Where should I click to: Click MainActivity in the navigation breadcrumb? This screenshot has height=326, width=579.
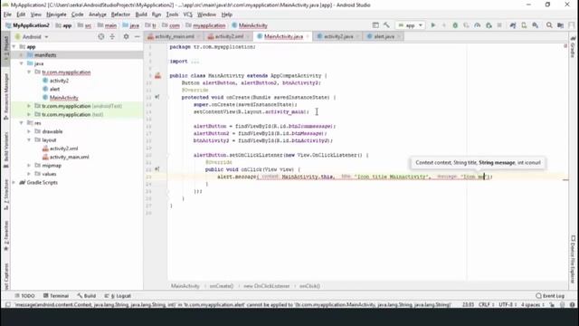(250, 25)
